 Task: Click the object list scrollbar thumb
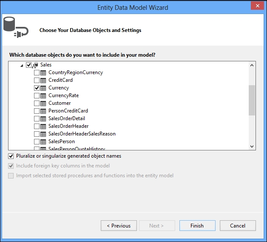coord(252,101)
